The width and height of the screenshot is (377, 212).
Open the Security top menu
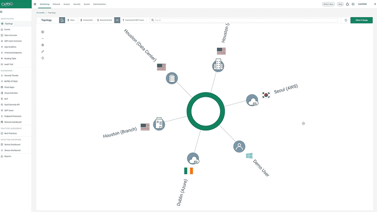pos(77,4)
